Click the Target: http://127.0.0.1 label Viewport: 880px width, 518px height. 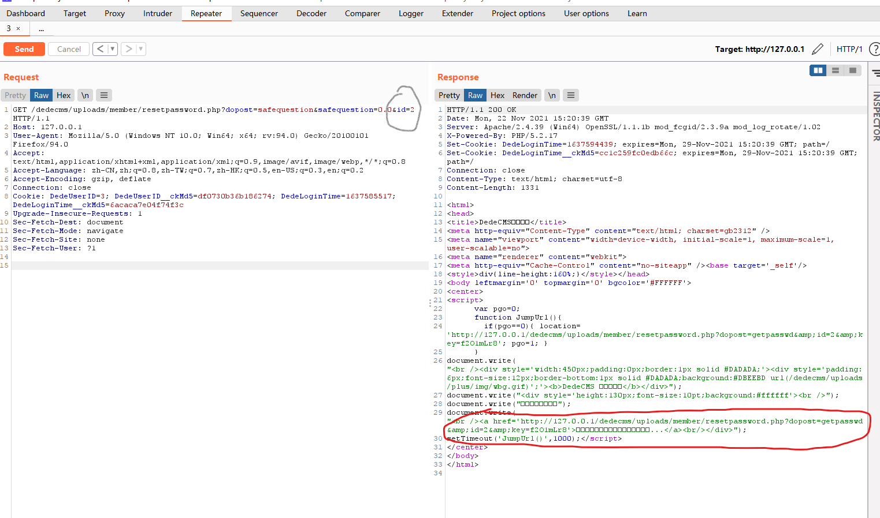coord(759,49)
